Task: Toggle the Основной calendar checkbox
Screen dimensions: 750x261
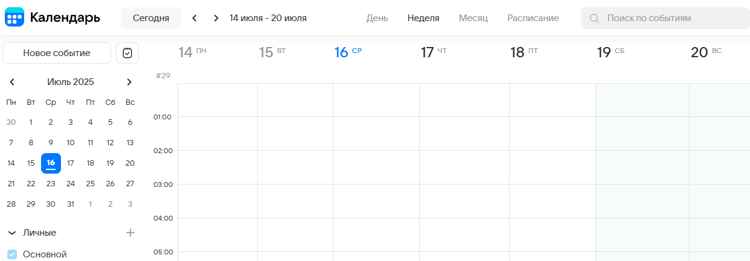Action: tap(12, 254)
